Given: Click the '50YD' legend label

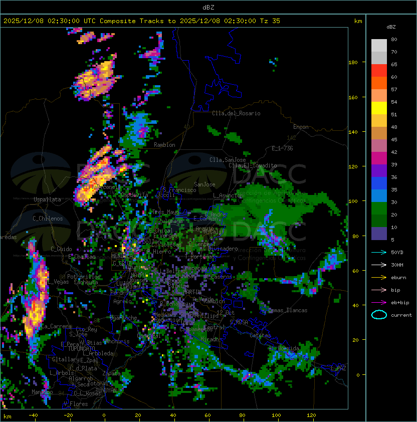Looking at the screenshot, I should point(397,253).
